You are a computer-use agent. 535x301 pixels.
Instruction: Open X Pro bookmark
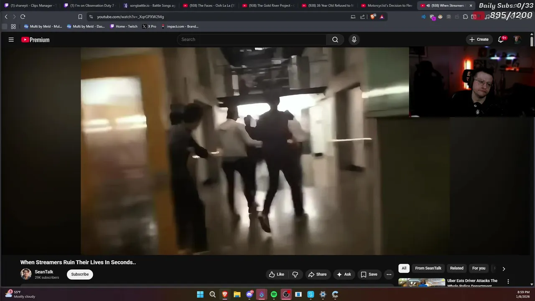click(x=149, y=26)
